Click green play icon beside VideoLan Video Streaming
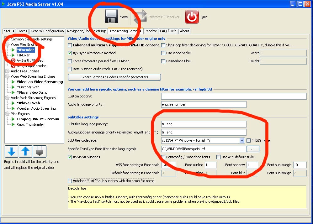313x224 pixels. pos(13,82)
